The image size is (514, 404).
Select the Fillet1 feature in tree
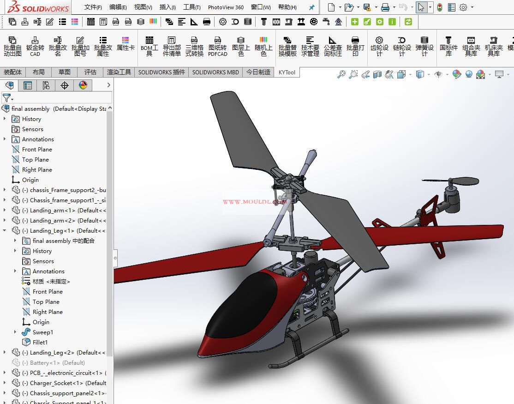(x=40, y=342)
